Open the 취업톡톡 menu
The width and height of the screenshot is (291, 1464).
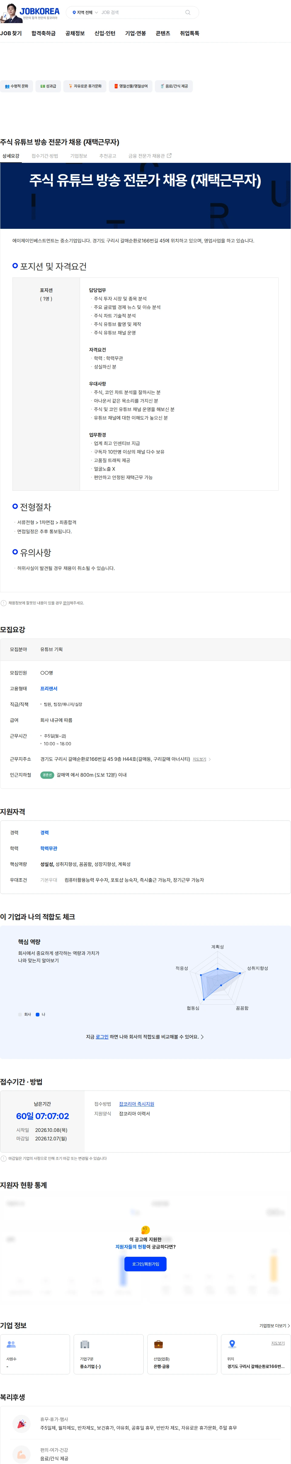coord(189,33)
